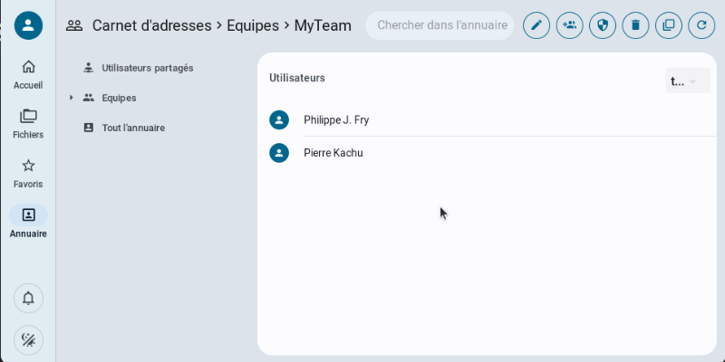Open user Pierre Kachu
725x362 pixels.
pyautogui.click(x=333, y=153)
